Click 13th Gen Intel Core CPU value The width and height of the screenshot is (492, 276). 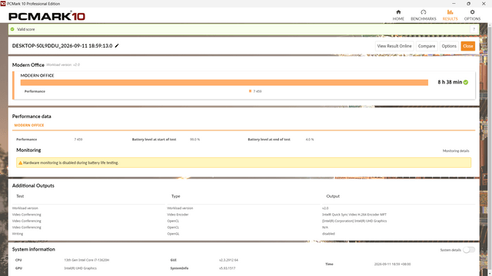tap(87, 260)
